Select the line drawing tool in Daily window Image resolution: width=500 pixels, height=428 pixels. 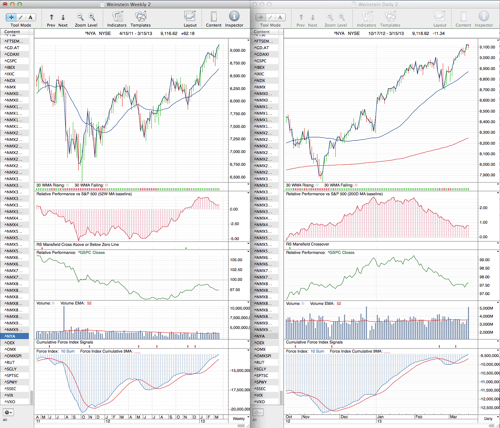[x=270, y=17]
